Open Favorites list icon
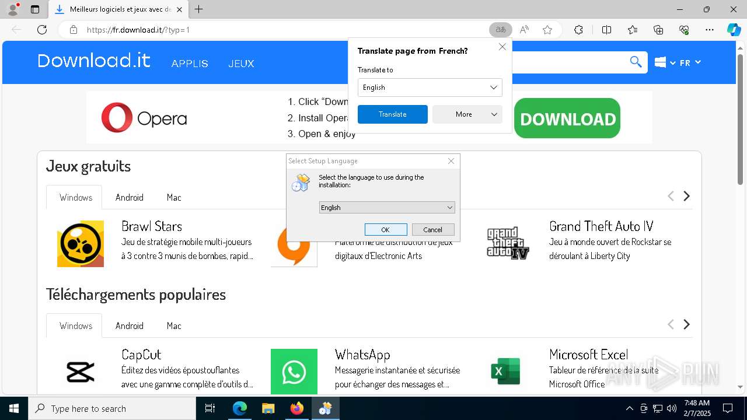This screenshot has width=747, height=420. (633, 30)
